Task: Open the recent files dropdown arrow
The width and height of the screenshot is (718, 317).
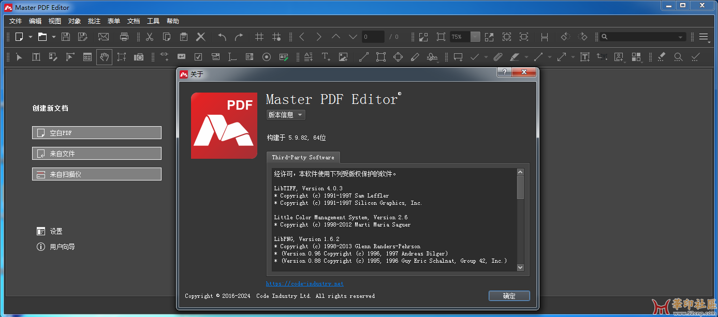Action: pyautogui.click(x=53, y=37)
